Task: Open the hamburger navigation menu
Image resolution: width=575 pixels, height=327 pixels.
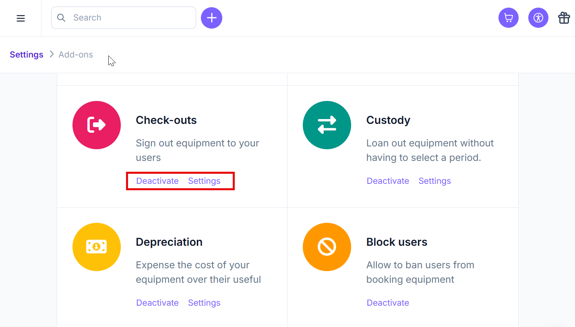Action: (x=21, y=18)
